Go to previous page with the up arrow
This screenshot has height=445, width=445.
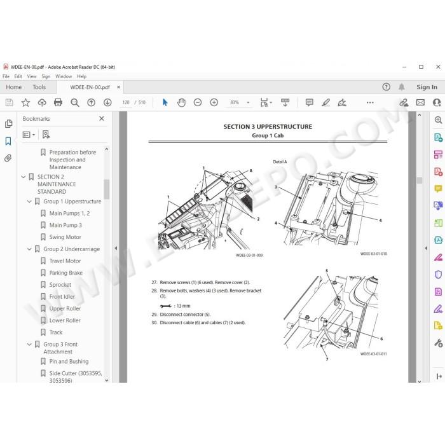point(91,102)
